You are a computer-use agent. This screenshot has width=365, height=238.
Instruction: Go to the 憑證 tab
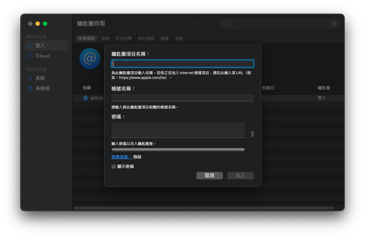coord(179,38)
